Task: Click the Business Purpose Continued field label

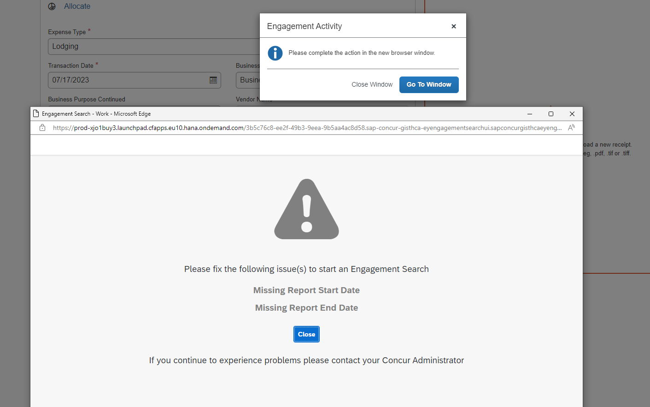Action: tap(86, 99)
